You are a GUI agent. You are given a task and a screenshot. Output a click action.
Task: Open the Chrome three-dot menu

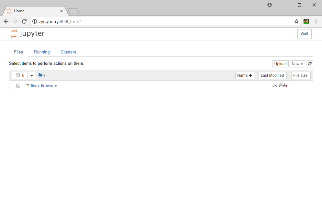[316, 21]
